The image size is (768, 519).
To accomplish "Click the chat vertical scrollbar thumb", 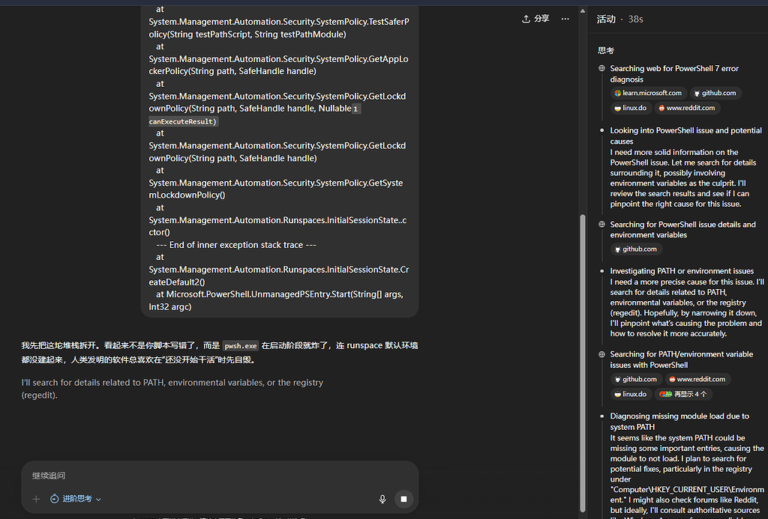I will 582,363.
